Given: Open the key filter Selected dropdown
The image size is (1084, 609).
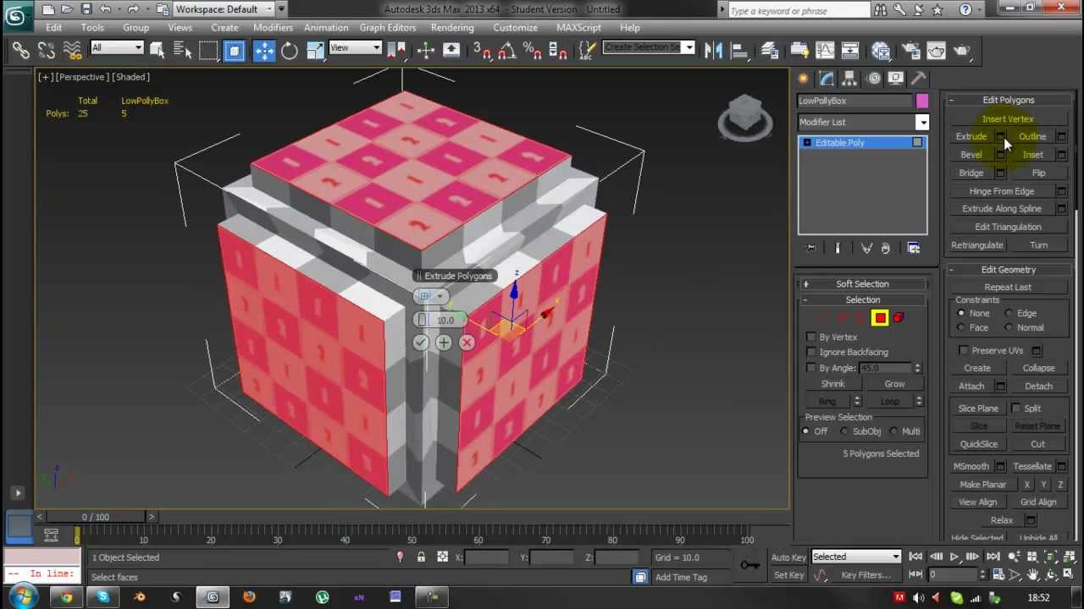Looking at the screenshot, I should pyautogui.click(x=856, y=557).
